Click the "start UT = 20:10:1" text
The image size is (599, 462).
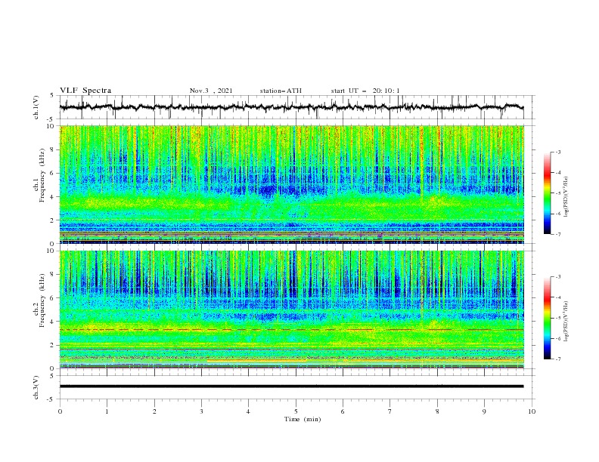[365, 91]
